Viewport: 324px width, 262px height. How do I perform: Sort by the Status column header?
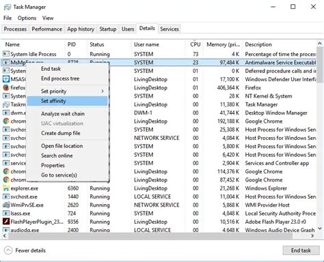[x=109, y=44]
